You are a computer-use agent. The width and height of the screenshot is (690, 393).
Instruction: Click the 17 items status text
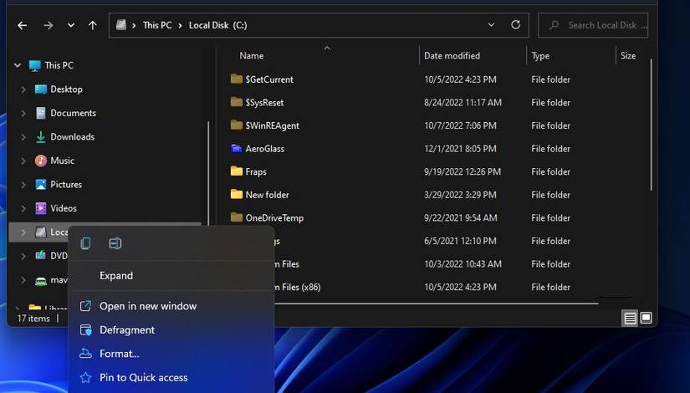(x=33, y=319)
